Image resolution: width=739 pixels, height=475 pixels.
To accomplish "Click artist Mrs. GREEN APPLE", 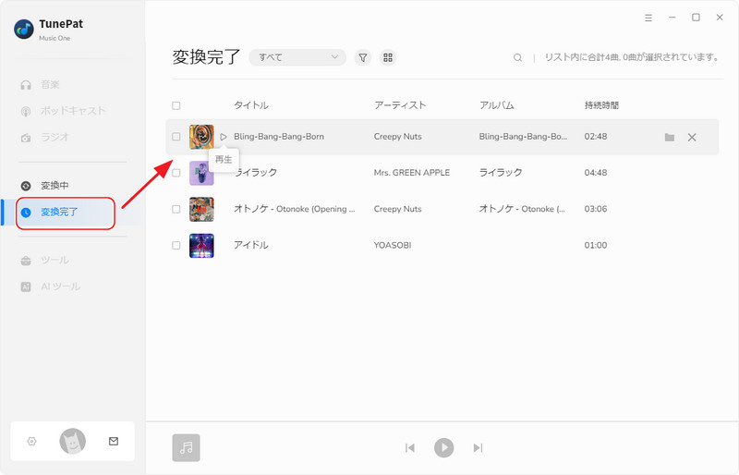I will click(x=412, y=173).
